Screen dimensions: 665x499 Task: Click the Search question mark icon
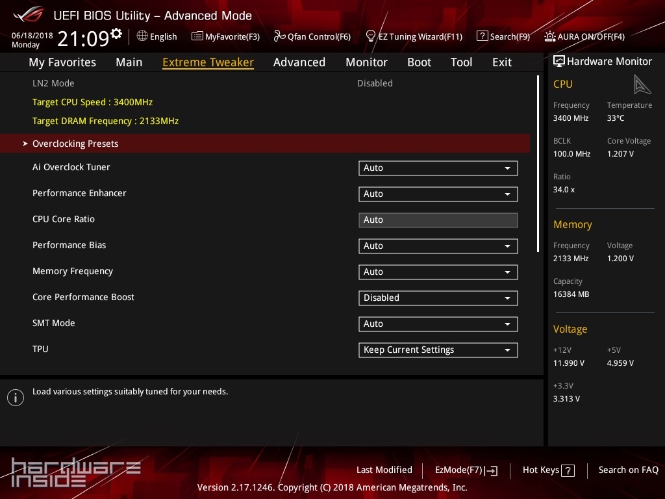click(483, 36)
